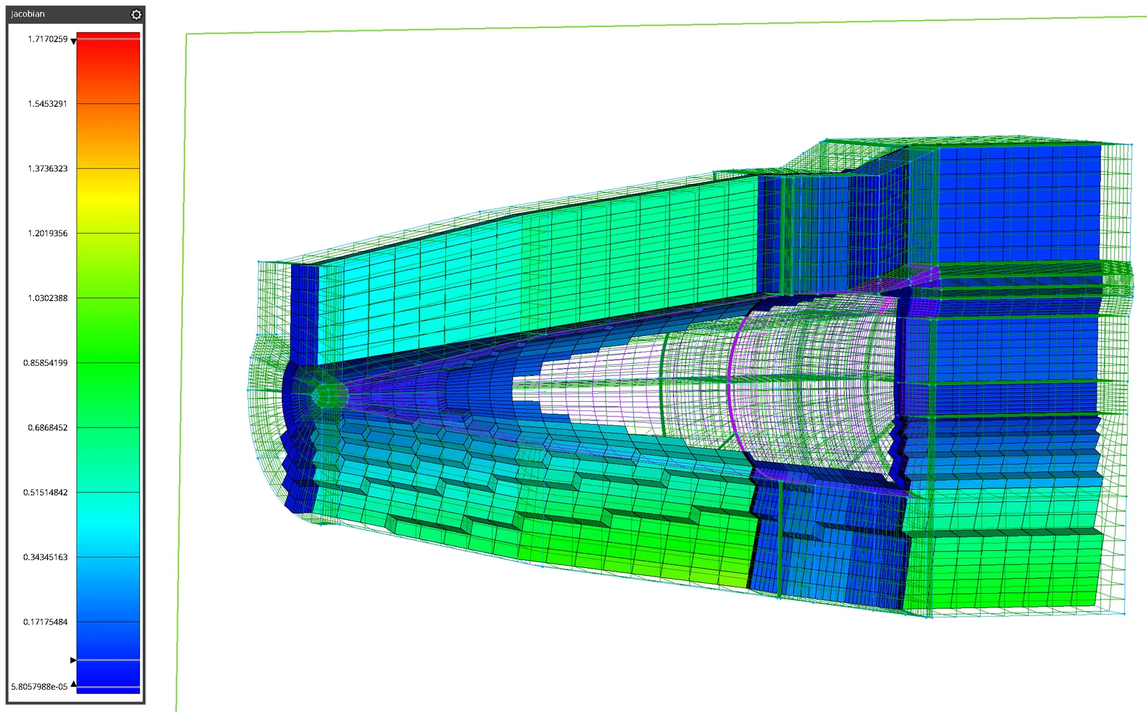Click the 1.7170259 maximum value label
Screen dimensions: 1147x712
[47, 39]
